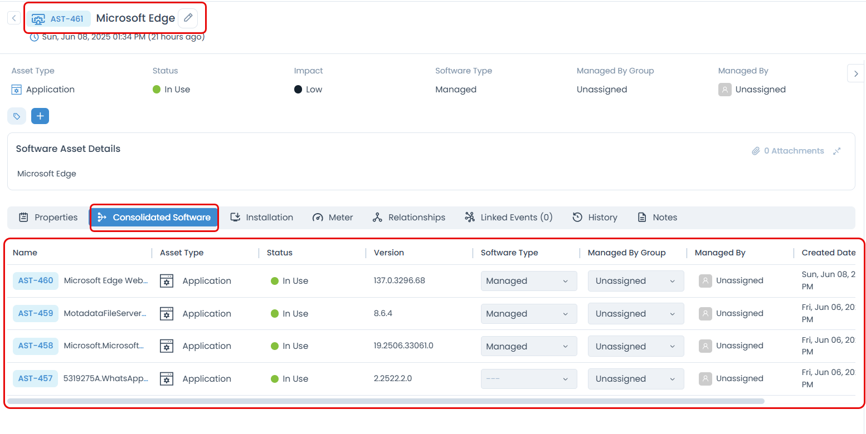Click the blue plus button to add a tag
This screenshot has height=434, width=866.
[40, 116]
